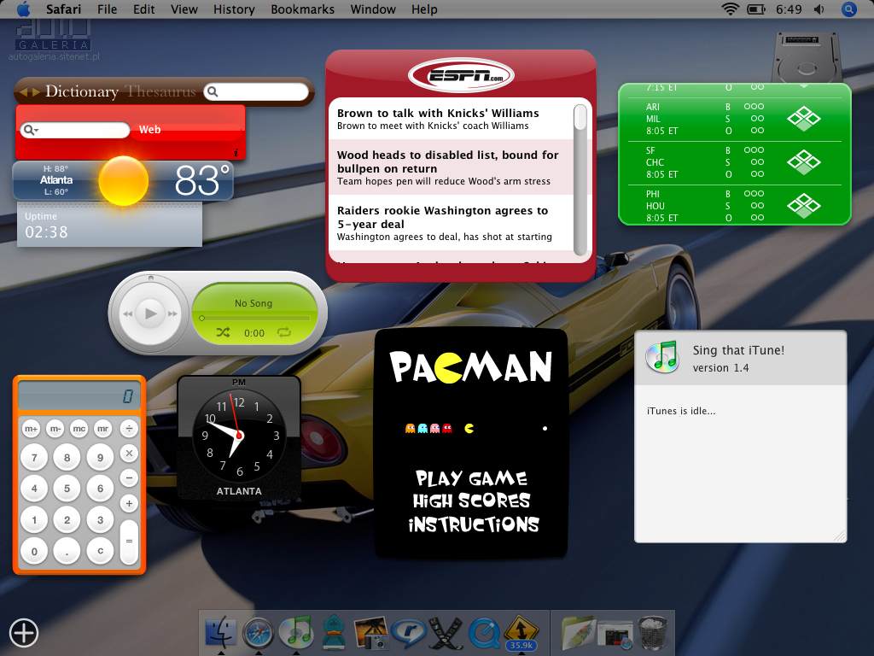Click the iTunes widget song progress bar
The image size is (874, 656).
pyautogui.click(x=254, y=318)
